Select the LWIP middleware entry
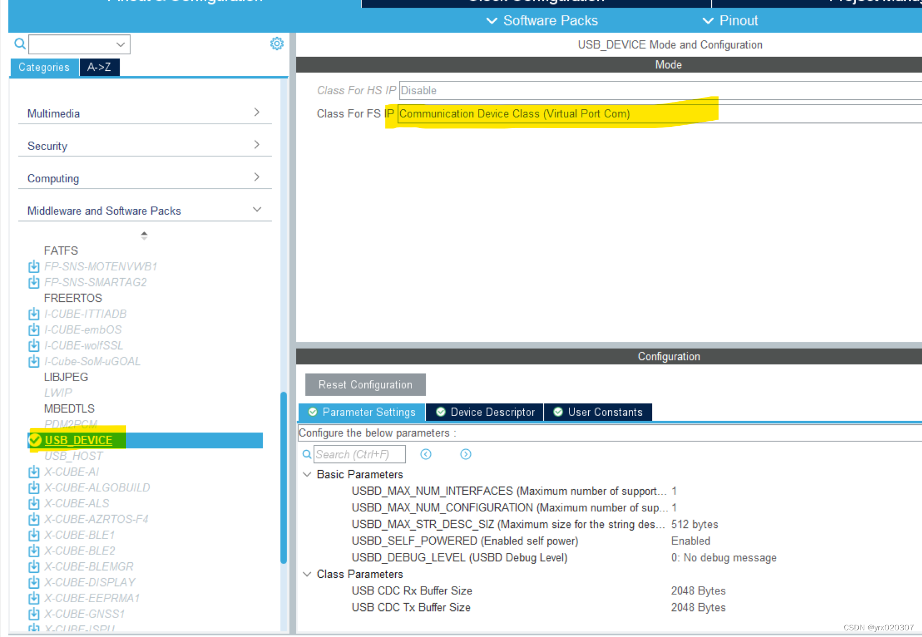This screenshot has width=922, height=637. pyautogui.click(x=58, y=393)
